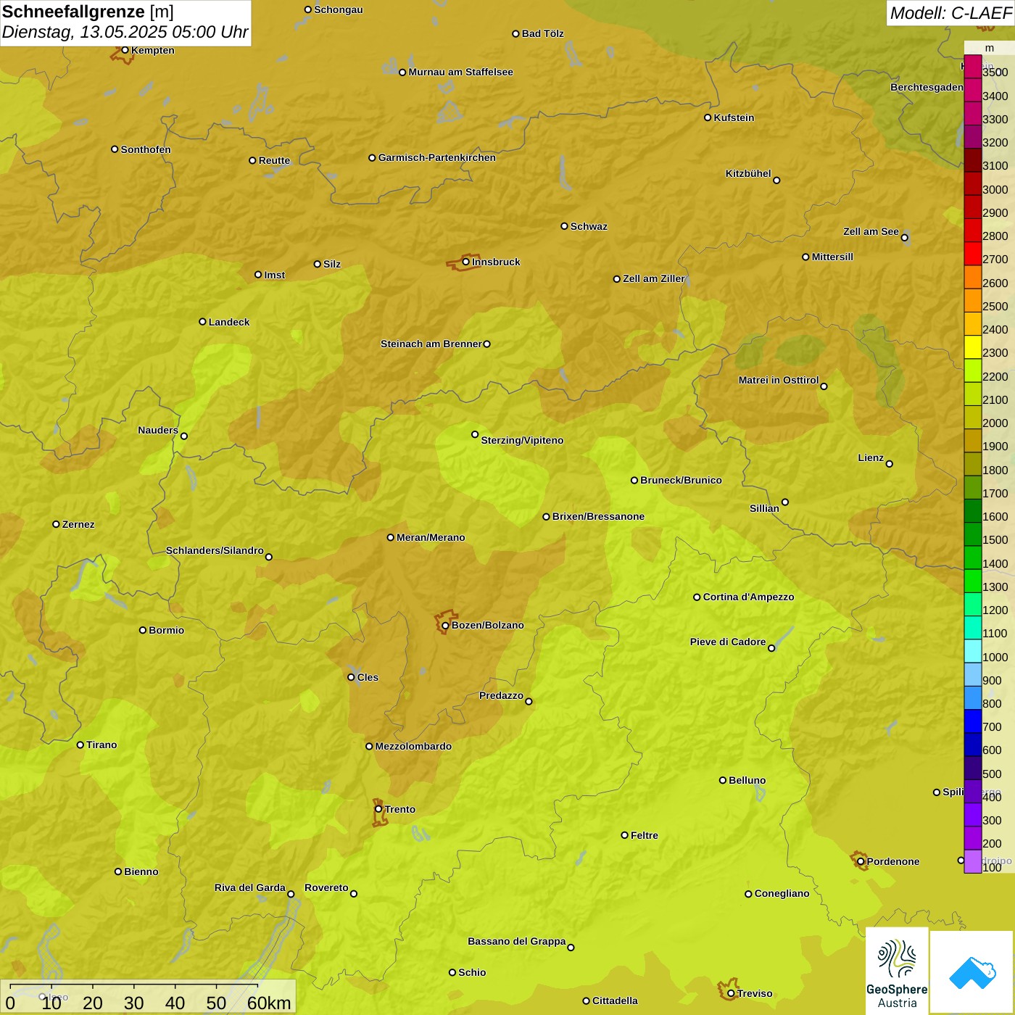Click the Cittadella label
This screenshot has height=1015, width=1015.
click(x=615, y=1000)
